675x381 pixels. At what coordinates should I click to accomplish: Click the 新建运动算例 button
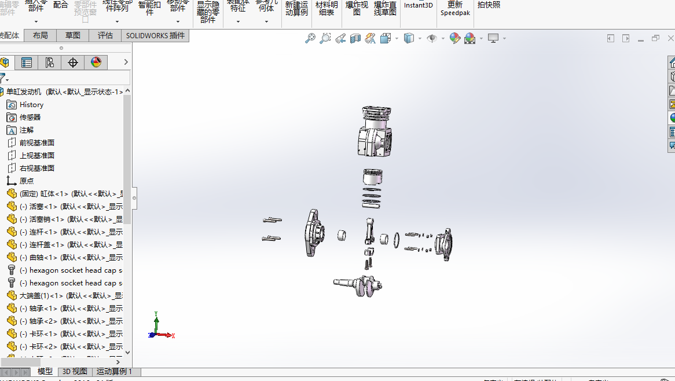pos(296,9)
